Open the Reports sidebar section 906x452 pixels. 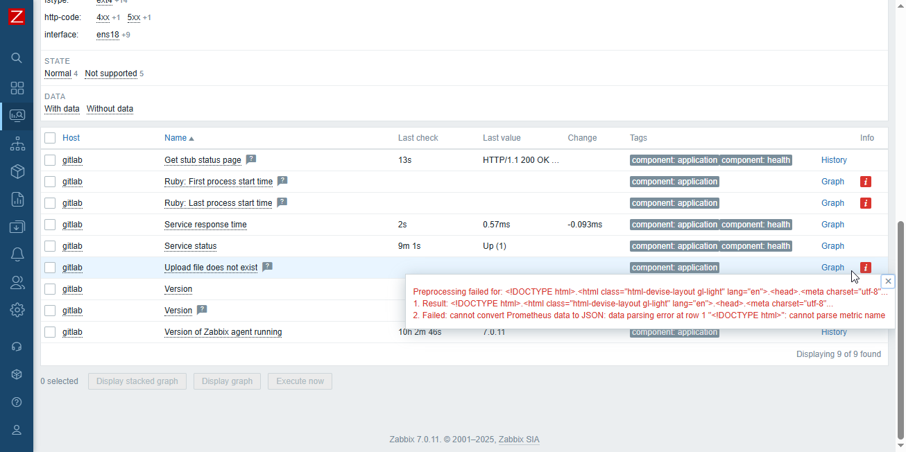point(17,199)
